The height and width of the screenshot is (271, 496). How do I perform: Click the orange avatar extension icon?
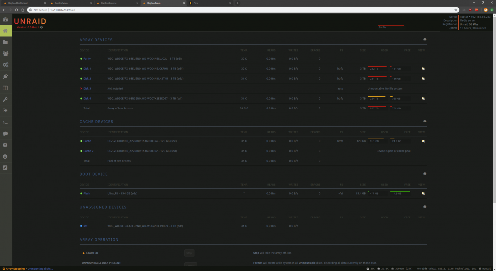point(485,10)
